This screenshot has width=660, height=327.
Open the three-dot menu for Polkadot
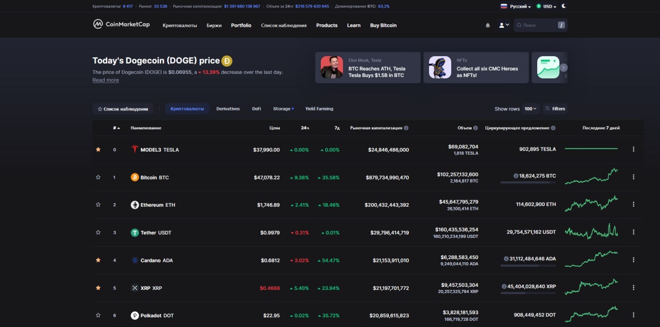(633, 315)
